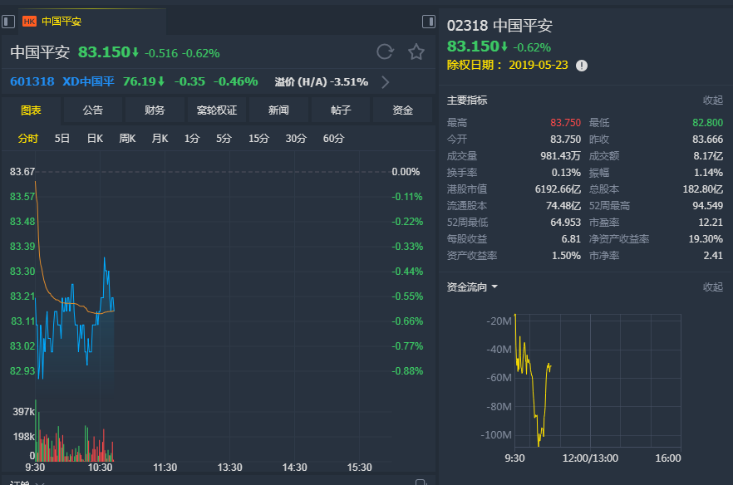This screenshot has height=485, width=733.
Task: Click the 02318 中国平安 header title
Action: (499, 26)
